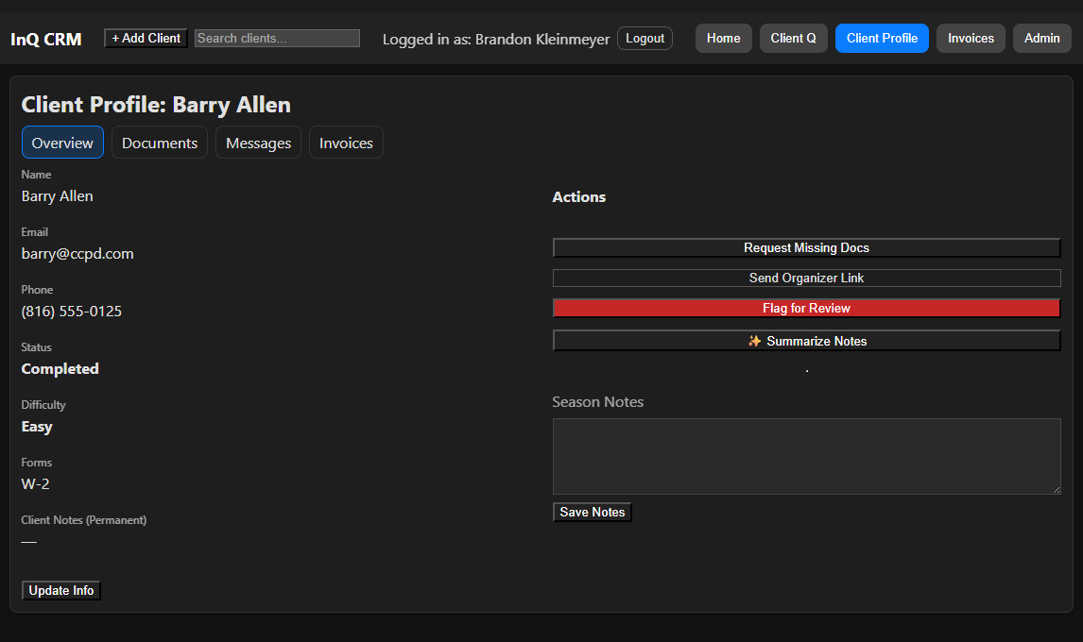Open the Invoices tab in client profile
1083x642 pixels.
346,143
